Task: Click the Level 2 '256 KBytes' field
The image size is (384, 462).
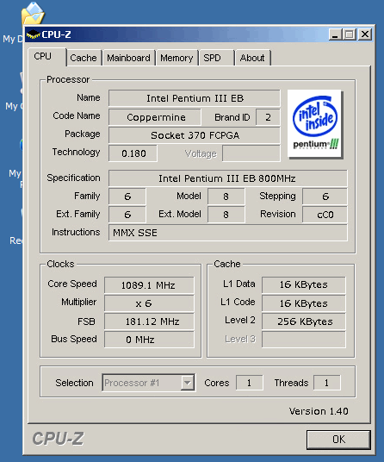Action: [x=304, y=322]
